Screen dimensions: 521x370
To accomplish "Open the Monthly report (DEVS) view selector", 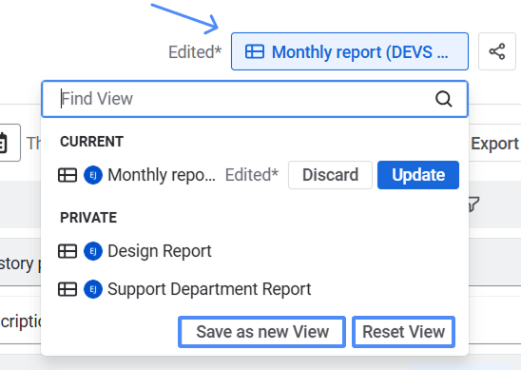I will (x=350, y=51).
